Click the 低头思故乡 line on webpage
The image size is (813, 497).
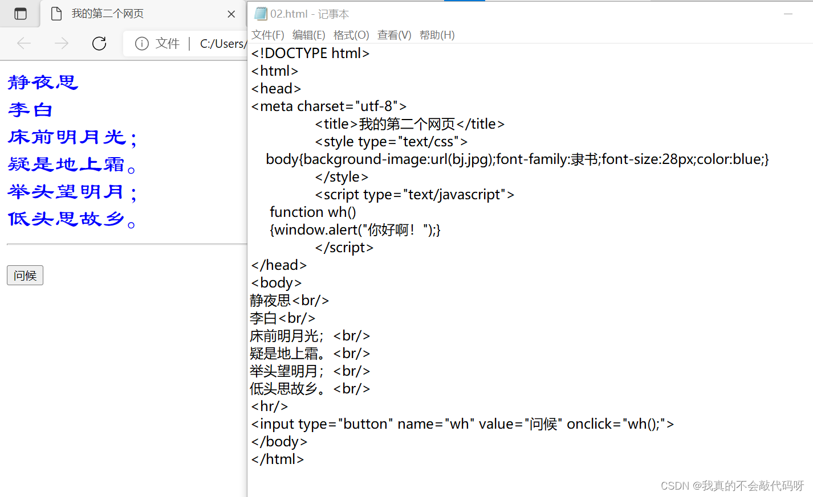72,219
